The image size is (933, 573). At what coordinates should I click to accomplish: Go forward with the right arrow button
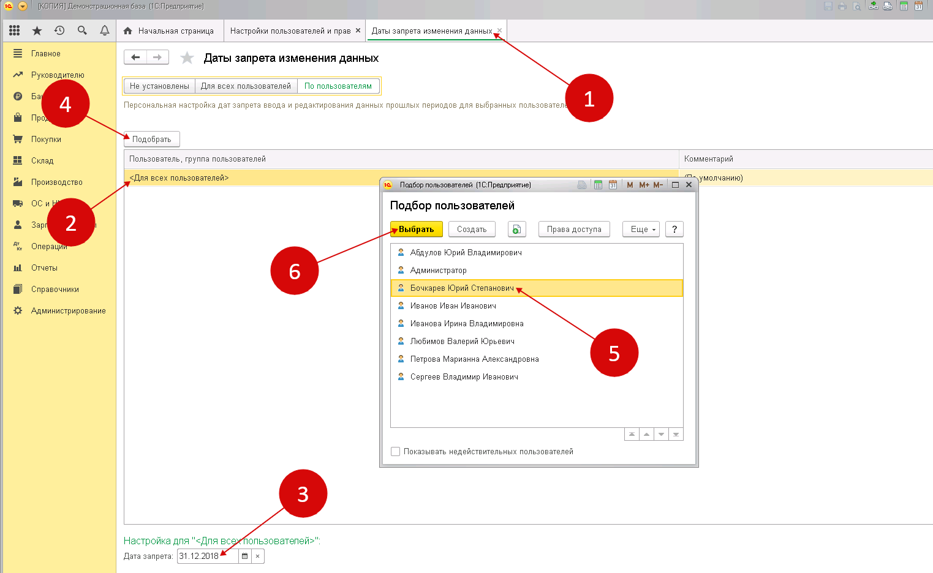click(158, 58)
